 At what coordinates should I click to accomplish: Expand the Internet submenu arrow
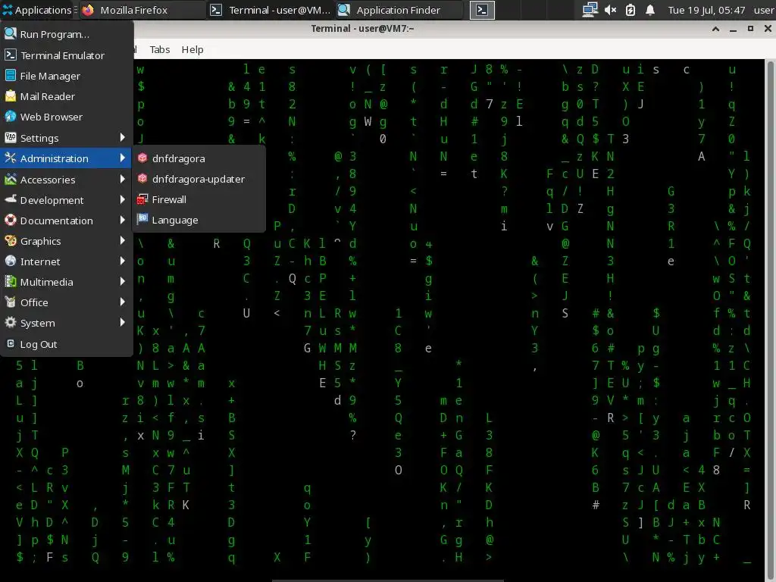[122, 261]
